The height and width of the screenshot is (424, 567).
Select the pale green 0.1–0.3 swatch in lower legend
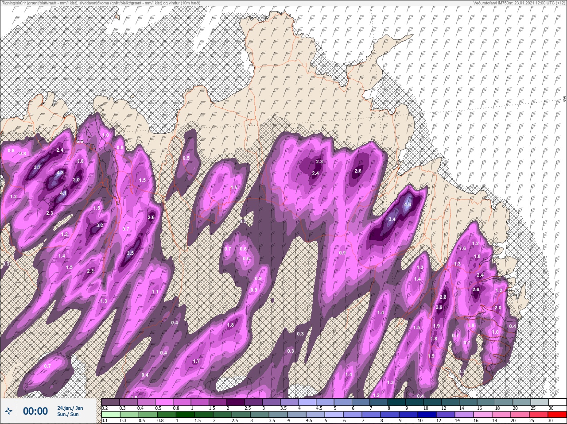(111, 414)
